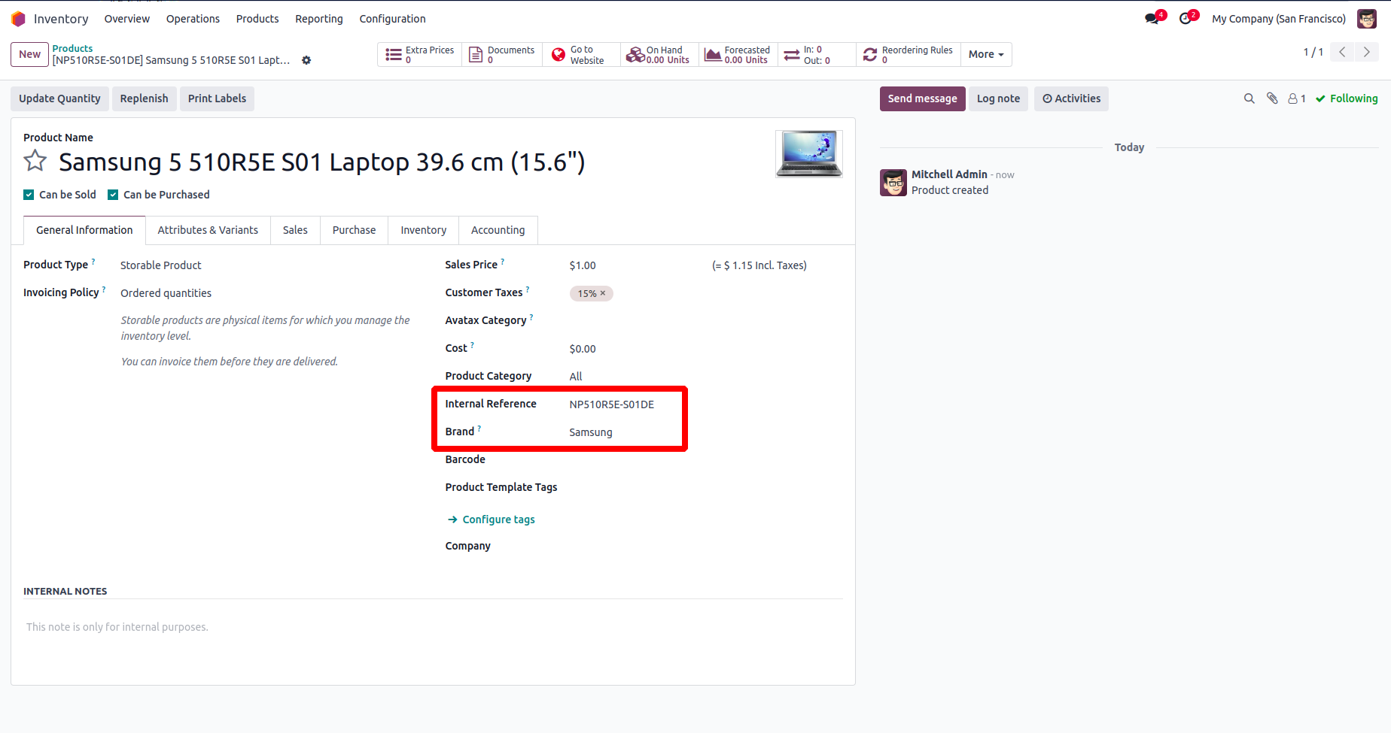Screen dimensions: 1391x733
Task: Go to next record arrow
Action: click(x=1367, y=53)
